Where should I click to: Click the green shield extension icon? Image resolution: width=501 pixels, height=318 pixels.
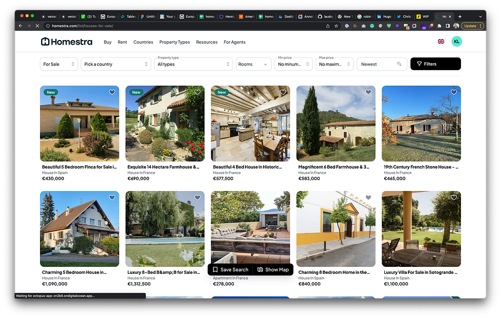tap(389, 26)
